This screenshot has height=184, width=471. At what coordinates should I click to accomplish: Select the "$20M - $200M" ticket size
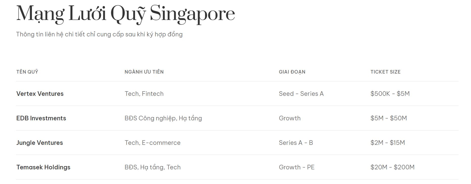pos(392,167)
